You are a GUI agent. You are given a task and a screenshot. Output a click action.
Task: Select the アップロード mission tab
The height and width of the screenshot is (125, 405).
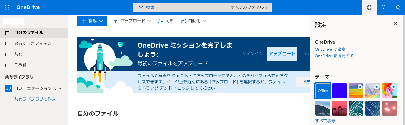click(282, 54)
